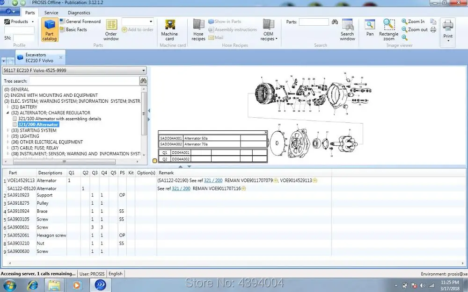Switch to the Service ribbon tab

pyautogui.click(x=51, y=13)
